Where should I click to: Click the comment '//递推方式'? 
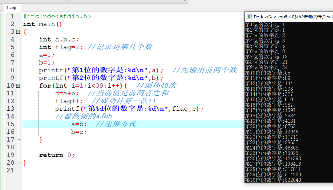point(116,124)
